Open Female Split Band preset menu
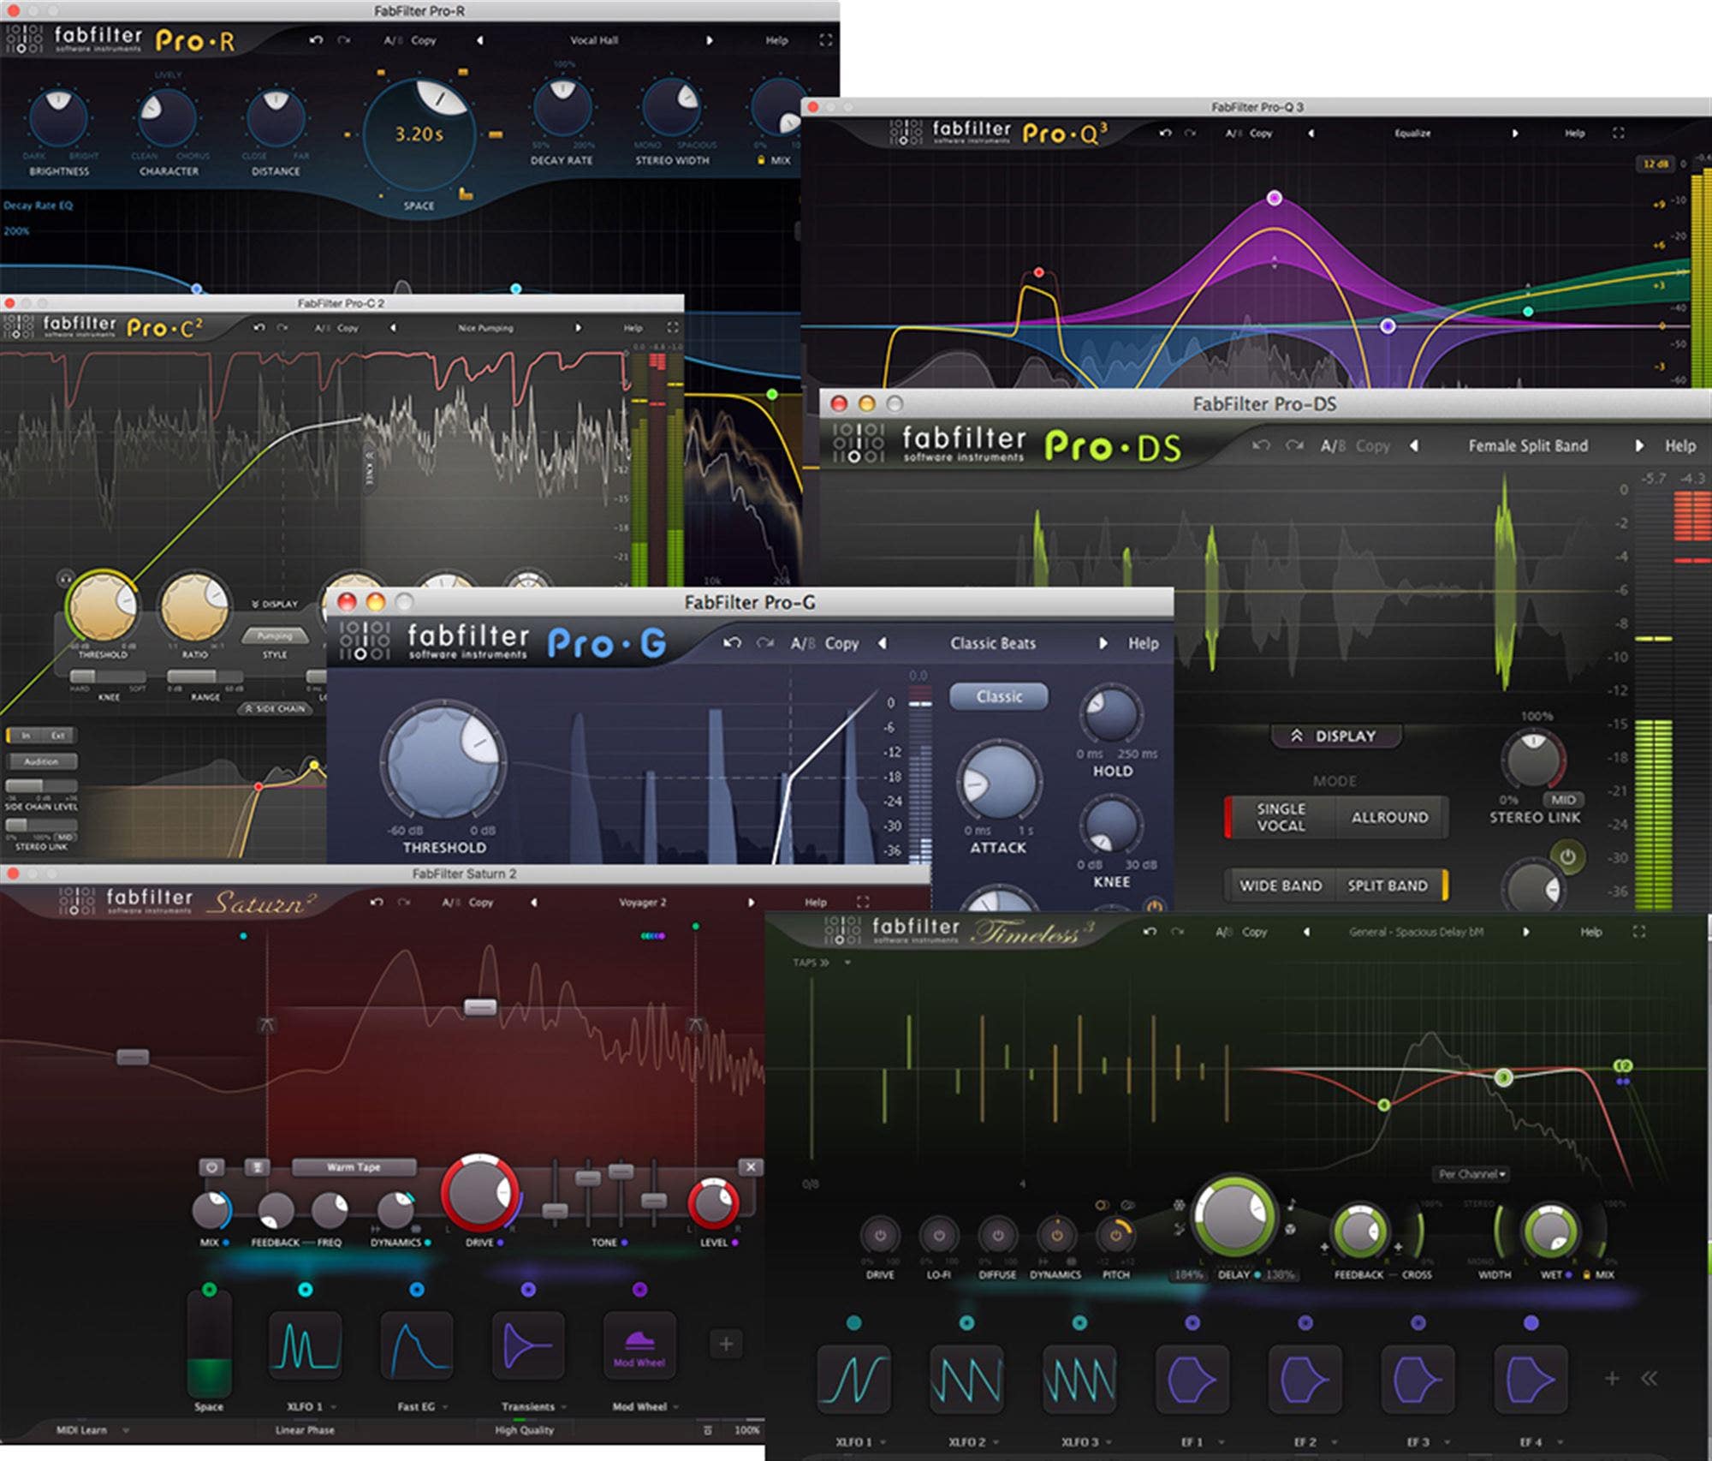This screenshot has height=1461, width=1712. (1528, 445)
